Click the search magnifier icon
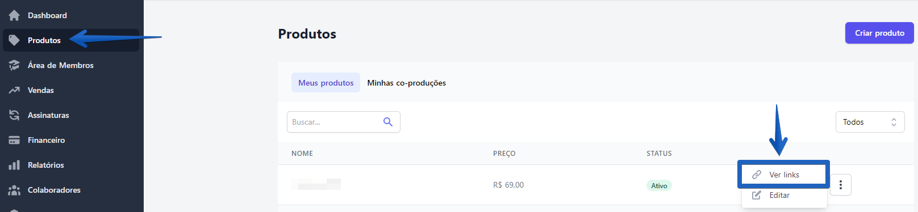918x212 pixels. pos(388,122)
